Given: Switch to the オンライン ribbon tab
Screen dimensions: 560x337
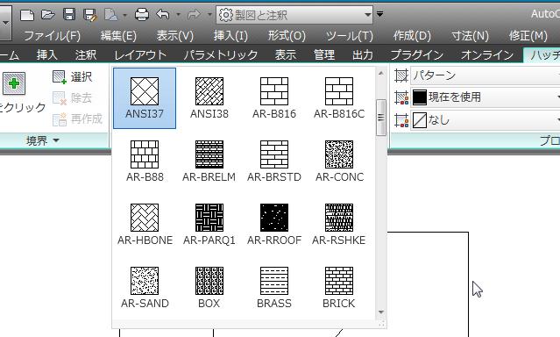Looking at the screenshot, I should (487, 54).
